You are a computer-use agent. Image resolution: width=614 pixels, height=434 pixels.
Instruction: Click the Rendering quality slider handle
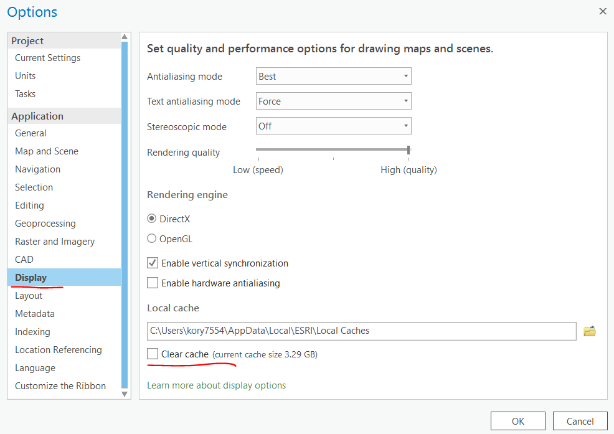tap(409, 149)
